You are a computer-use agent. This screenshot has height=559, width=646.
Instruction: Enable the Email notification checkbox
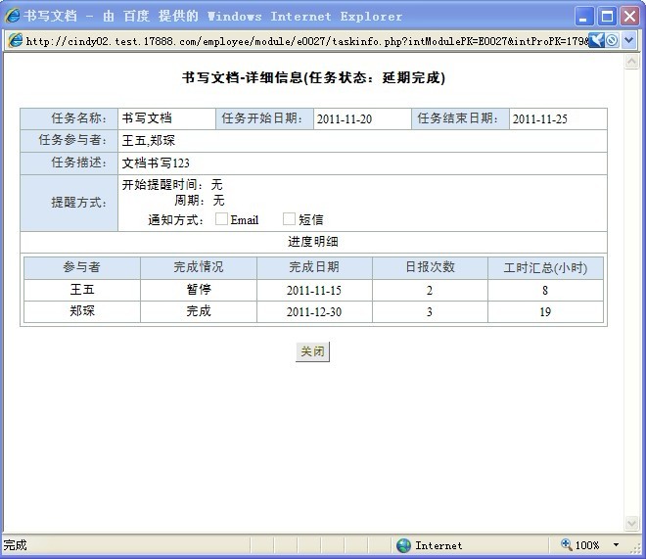click(221, 219)
